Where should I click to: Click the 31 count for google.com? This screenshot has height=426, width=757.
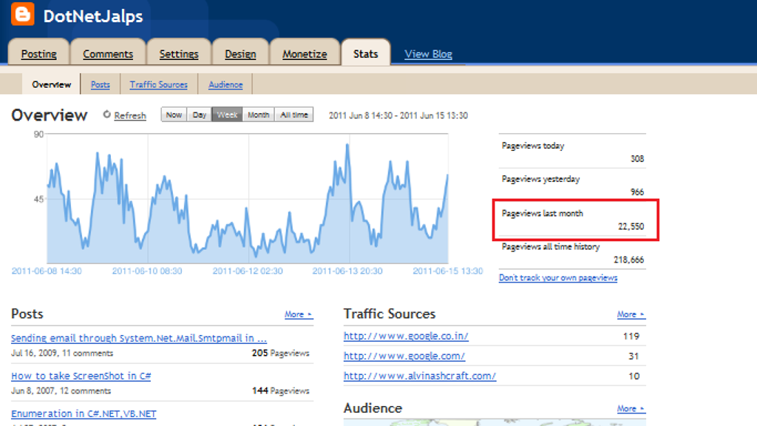(x=634, y=356)
